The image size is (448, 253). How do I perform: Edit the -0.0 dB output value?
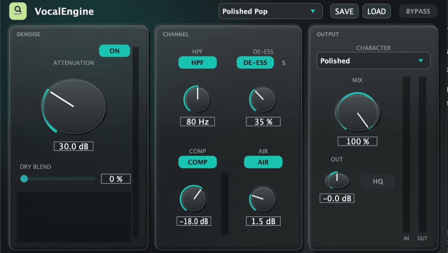[337, 198]
